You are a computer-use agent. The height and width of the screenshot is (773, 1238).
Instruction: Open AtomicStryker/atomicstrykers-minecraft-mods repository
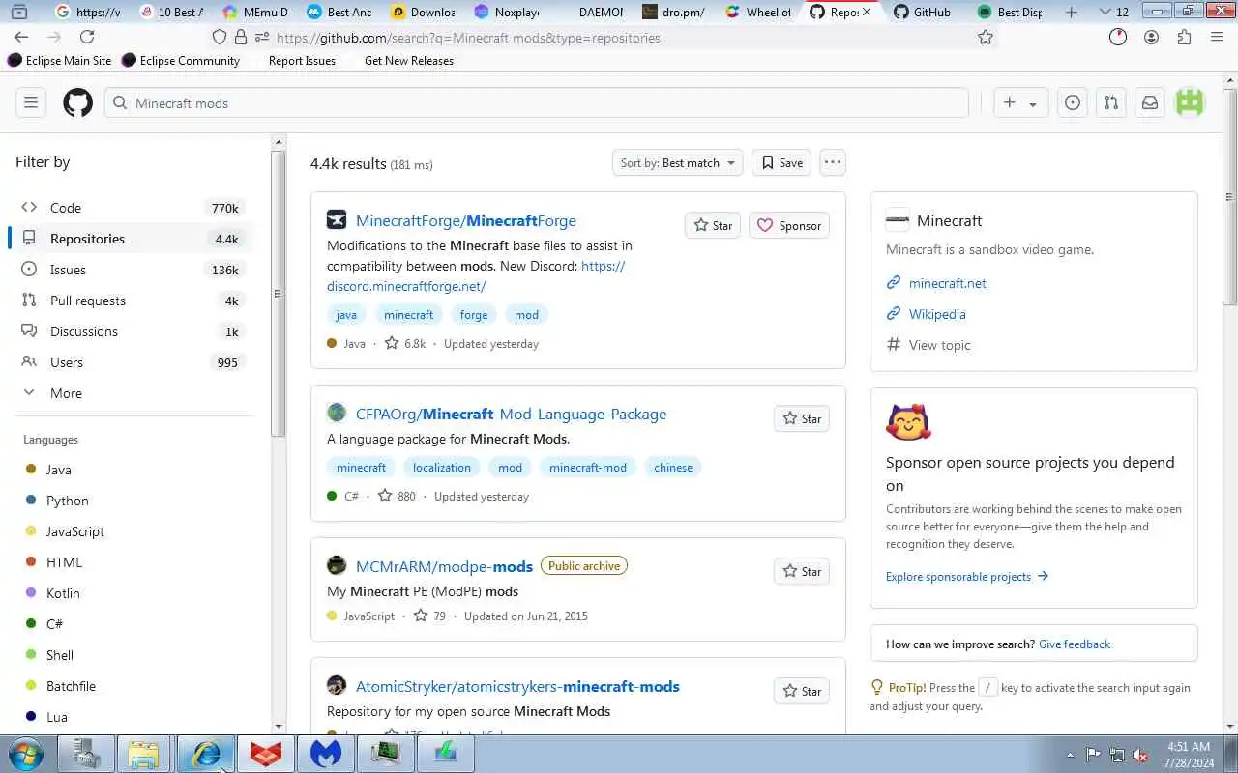(517, 686)
